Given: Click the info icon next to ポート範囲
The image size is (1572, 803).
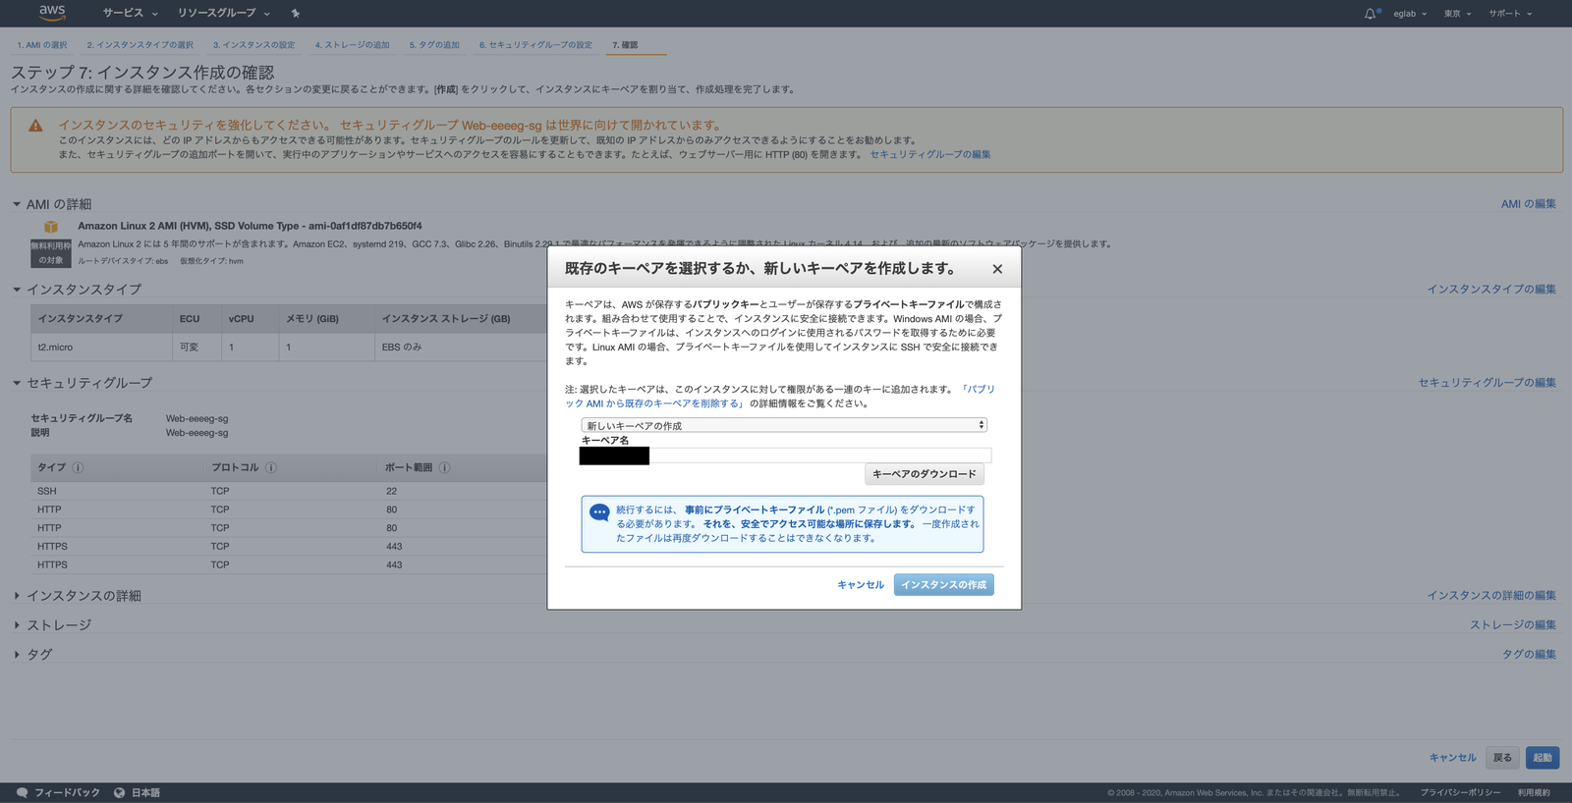Looking at the screenshot, I should (x=444, y=467).
